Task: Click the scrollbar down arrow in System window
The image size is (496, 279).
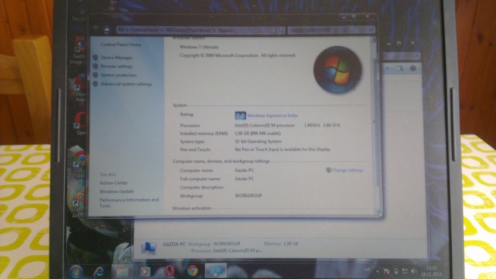Action: pos(377,211)
